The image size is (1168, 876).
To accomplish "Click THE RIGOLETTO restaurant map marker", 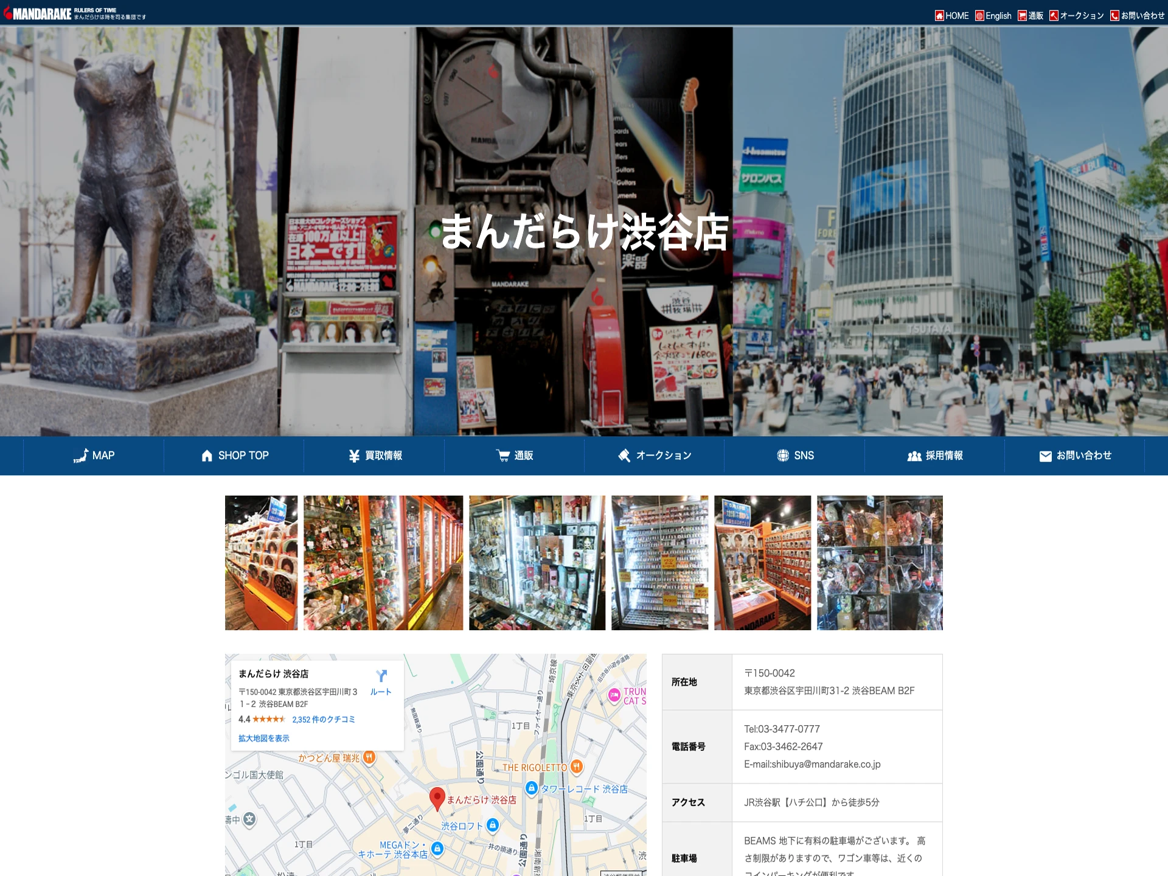I will point(577,766).
